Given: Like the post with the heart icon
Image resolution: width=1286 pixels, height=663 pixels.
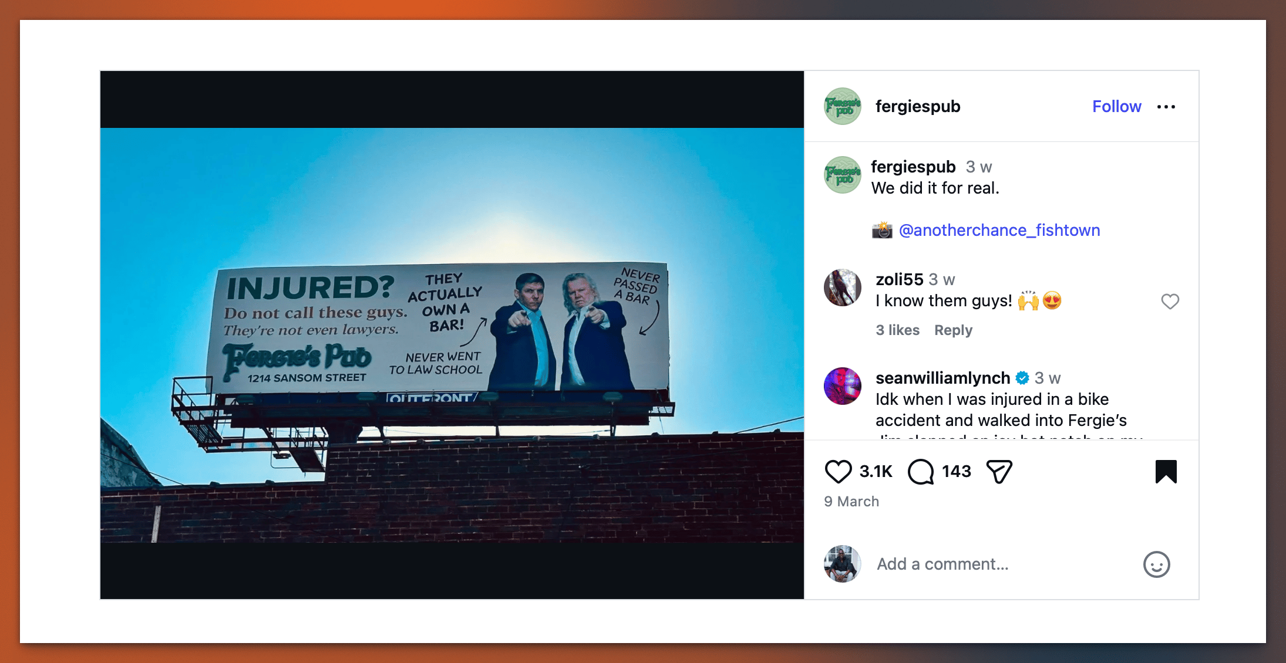Looking at the screenshot, I should 838,472.
